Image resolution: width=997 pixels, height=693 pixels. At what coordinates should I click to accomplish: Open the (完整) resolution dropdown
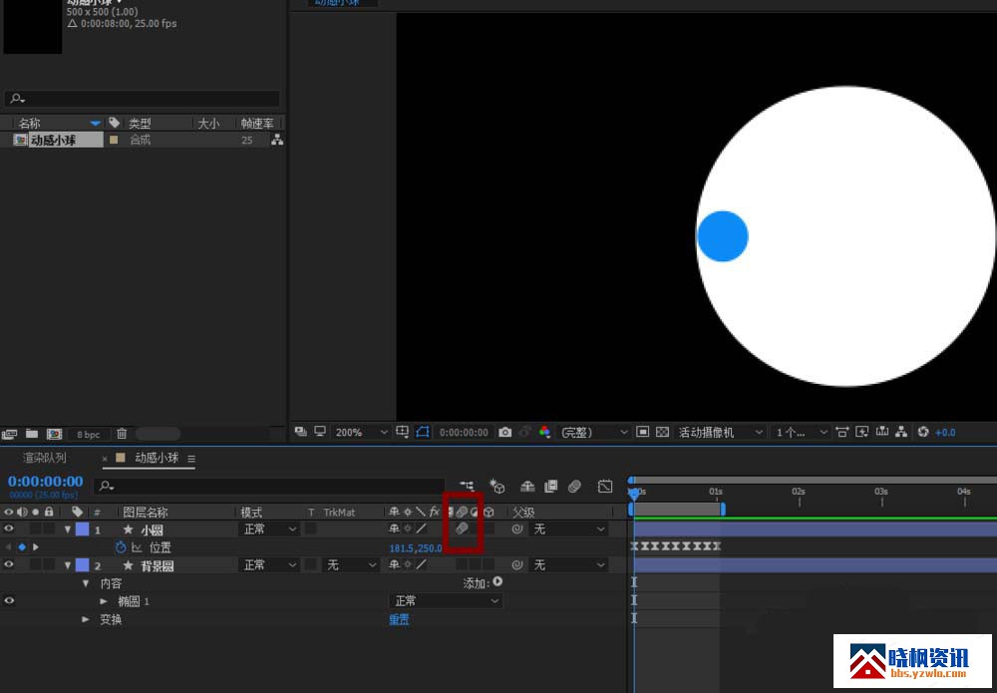[594, 433]
